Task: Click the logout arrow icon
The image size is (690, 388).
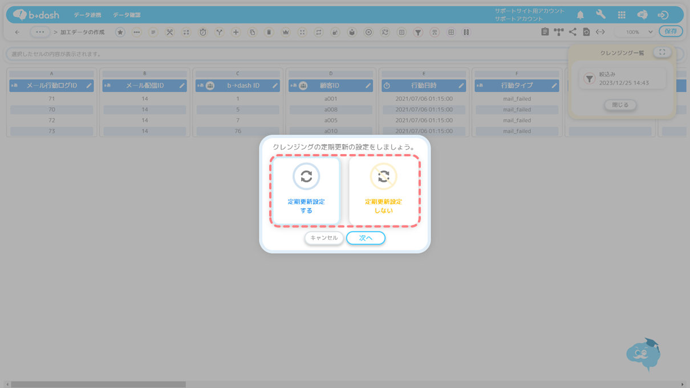Action: tap(663, 15)
